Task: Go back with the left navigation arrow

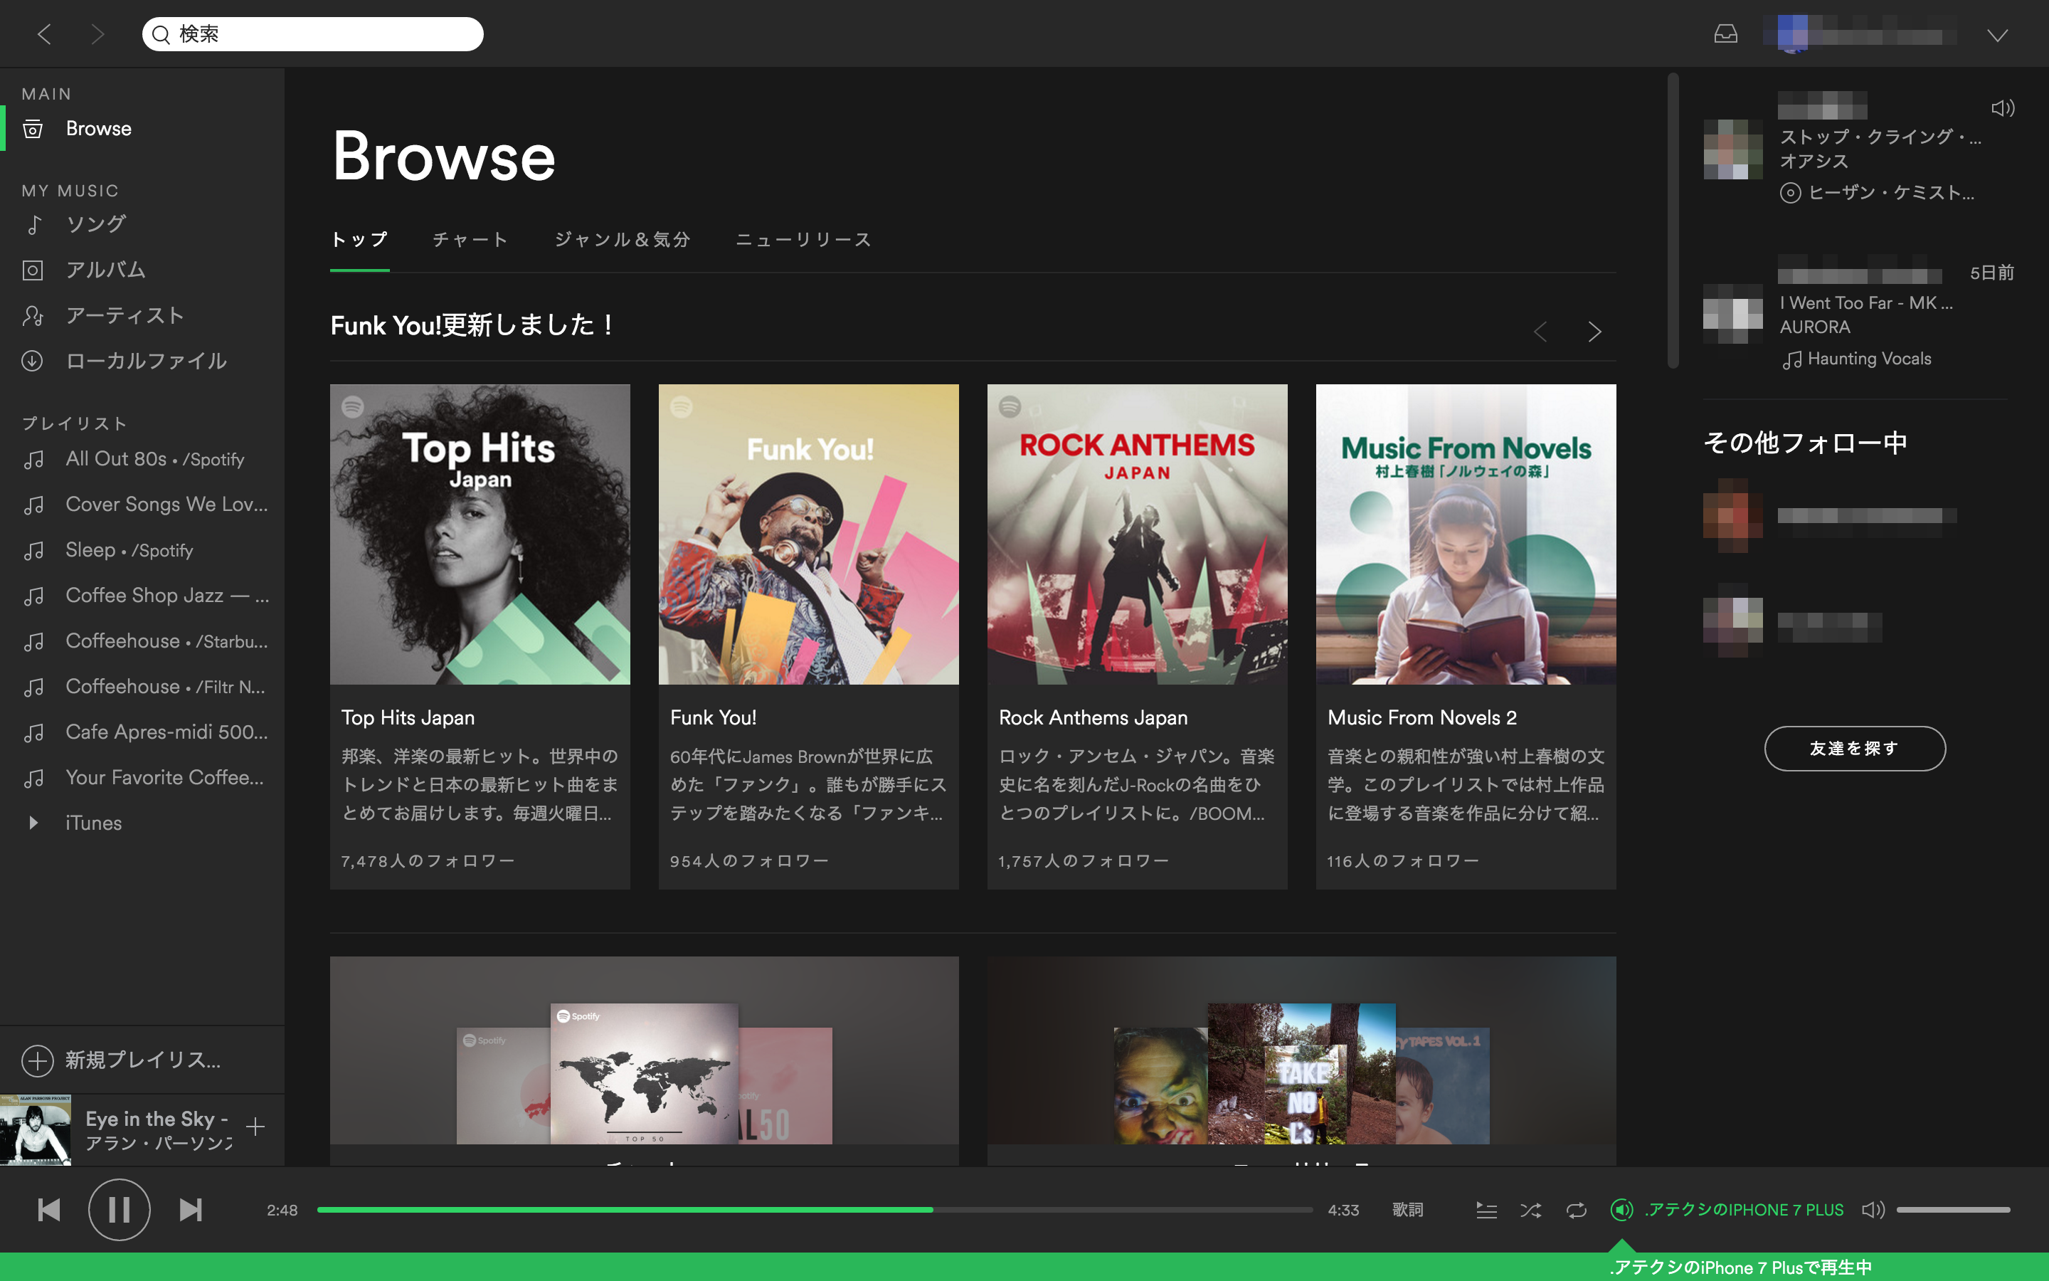Action: point(44,34)
